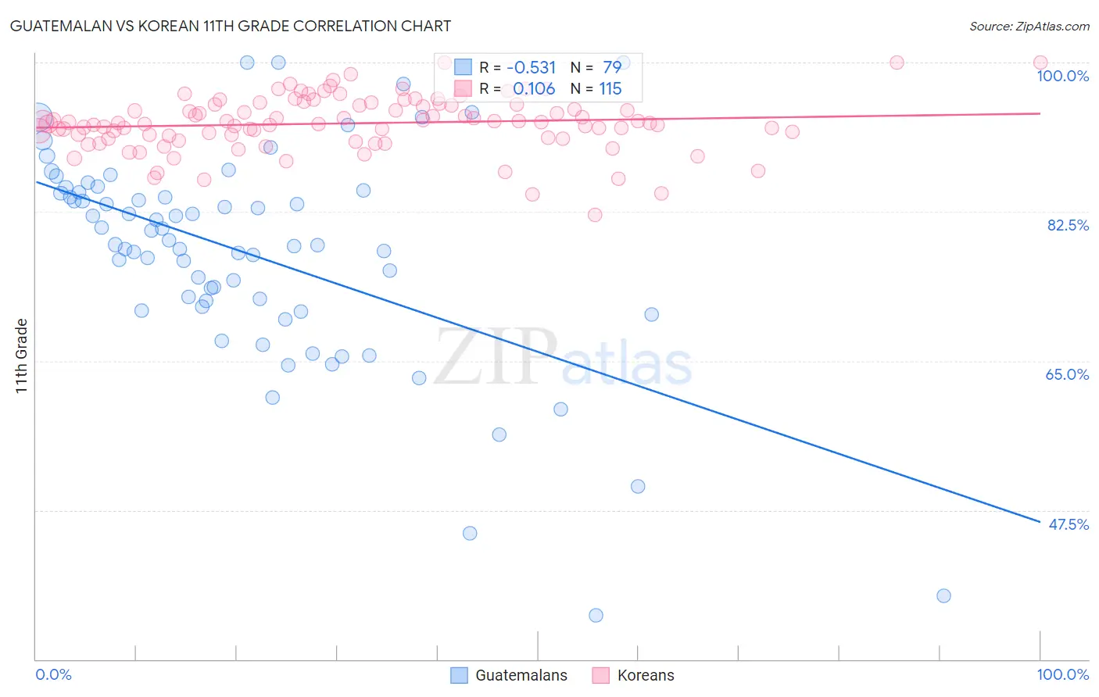The width and height of the screenshot is (1099, 697).
Task: Click the pink data point at top right
Action: coord(1040,63)
